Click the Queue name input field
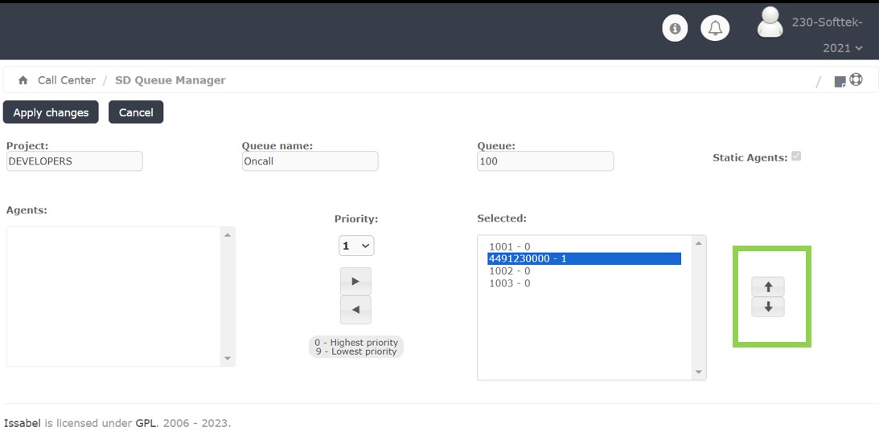The height and width of the screenshot is (431, 879). coord(310,161)
